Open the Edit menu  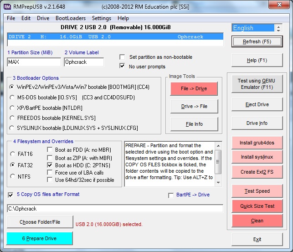[26, 18]
